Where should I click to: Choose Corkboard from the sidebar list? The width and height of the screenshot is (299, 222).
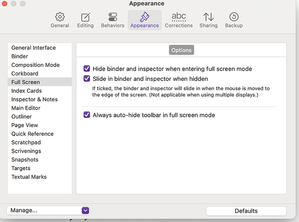25,74
